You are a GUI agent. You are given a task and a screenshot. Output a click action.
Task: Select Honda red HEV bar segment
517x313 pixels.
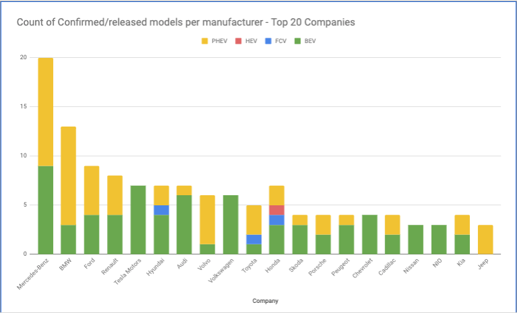coord(277,210)
